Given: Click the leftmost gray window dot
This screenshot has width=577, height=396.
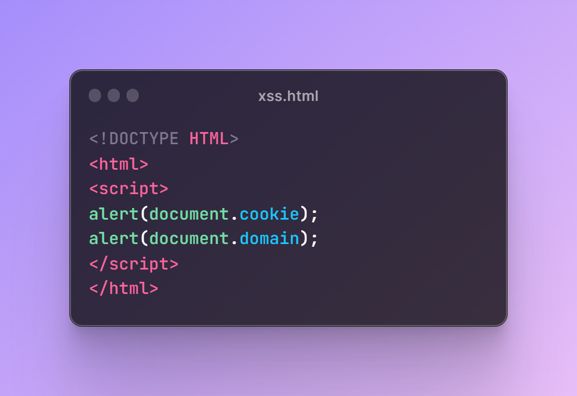Looking at the screenshot, I should (95, 95).
